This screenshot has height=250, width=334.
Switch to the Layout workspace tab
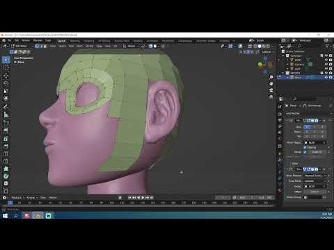point(61,41)
